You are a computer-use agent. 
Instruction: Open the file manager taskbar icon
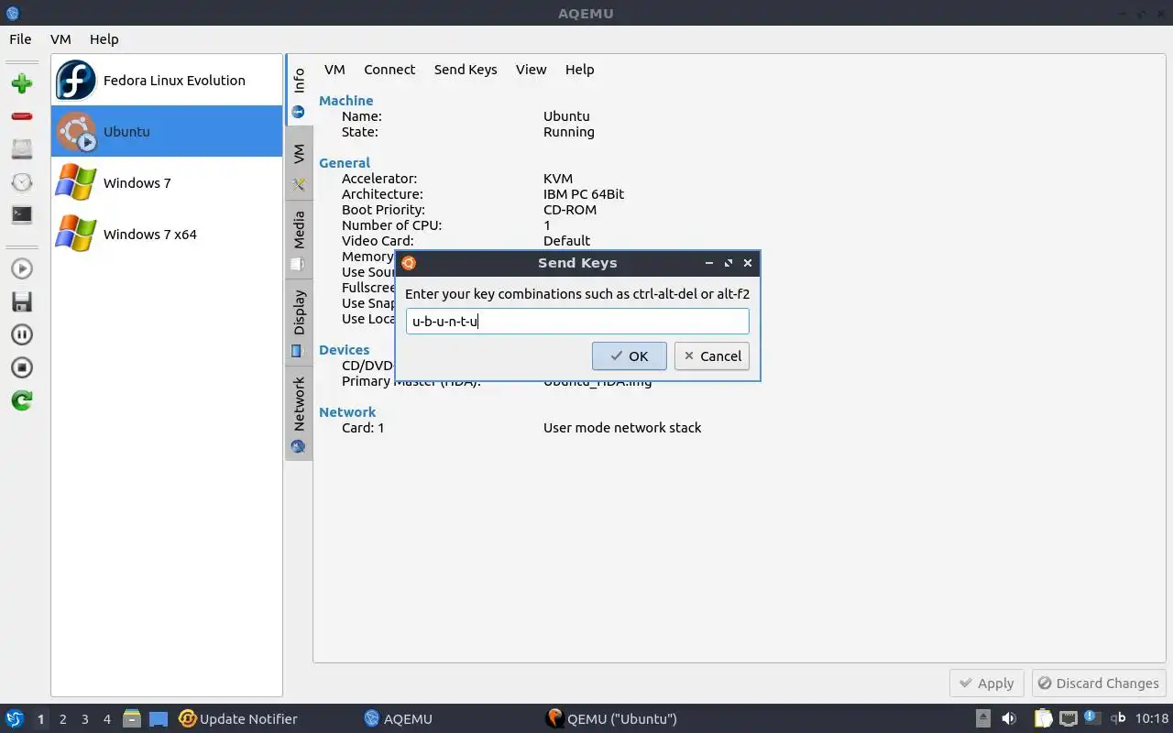(x=132, y=719)
